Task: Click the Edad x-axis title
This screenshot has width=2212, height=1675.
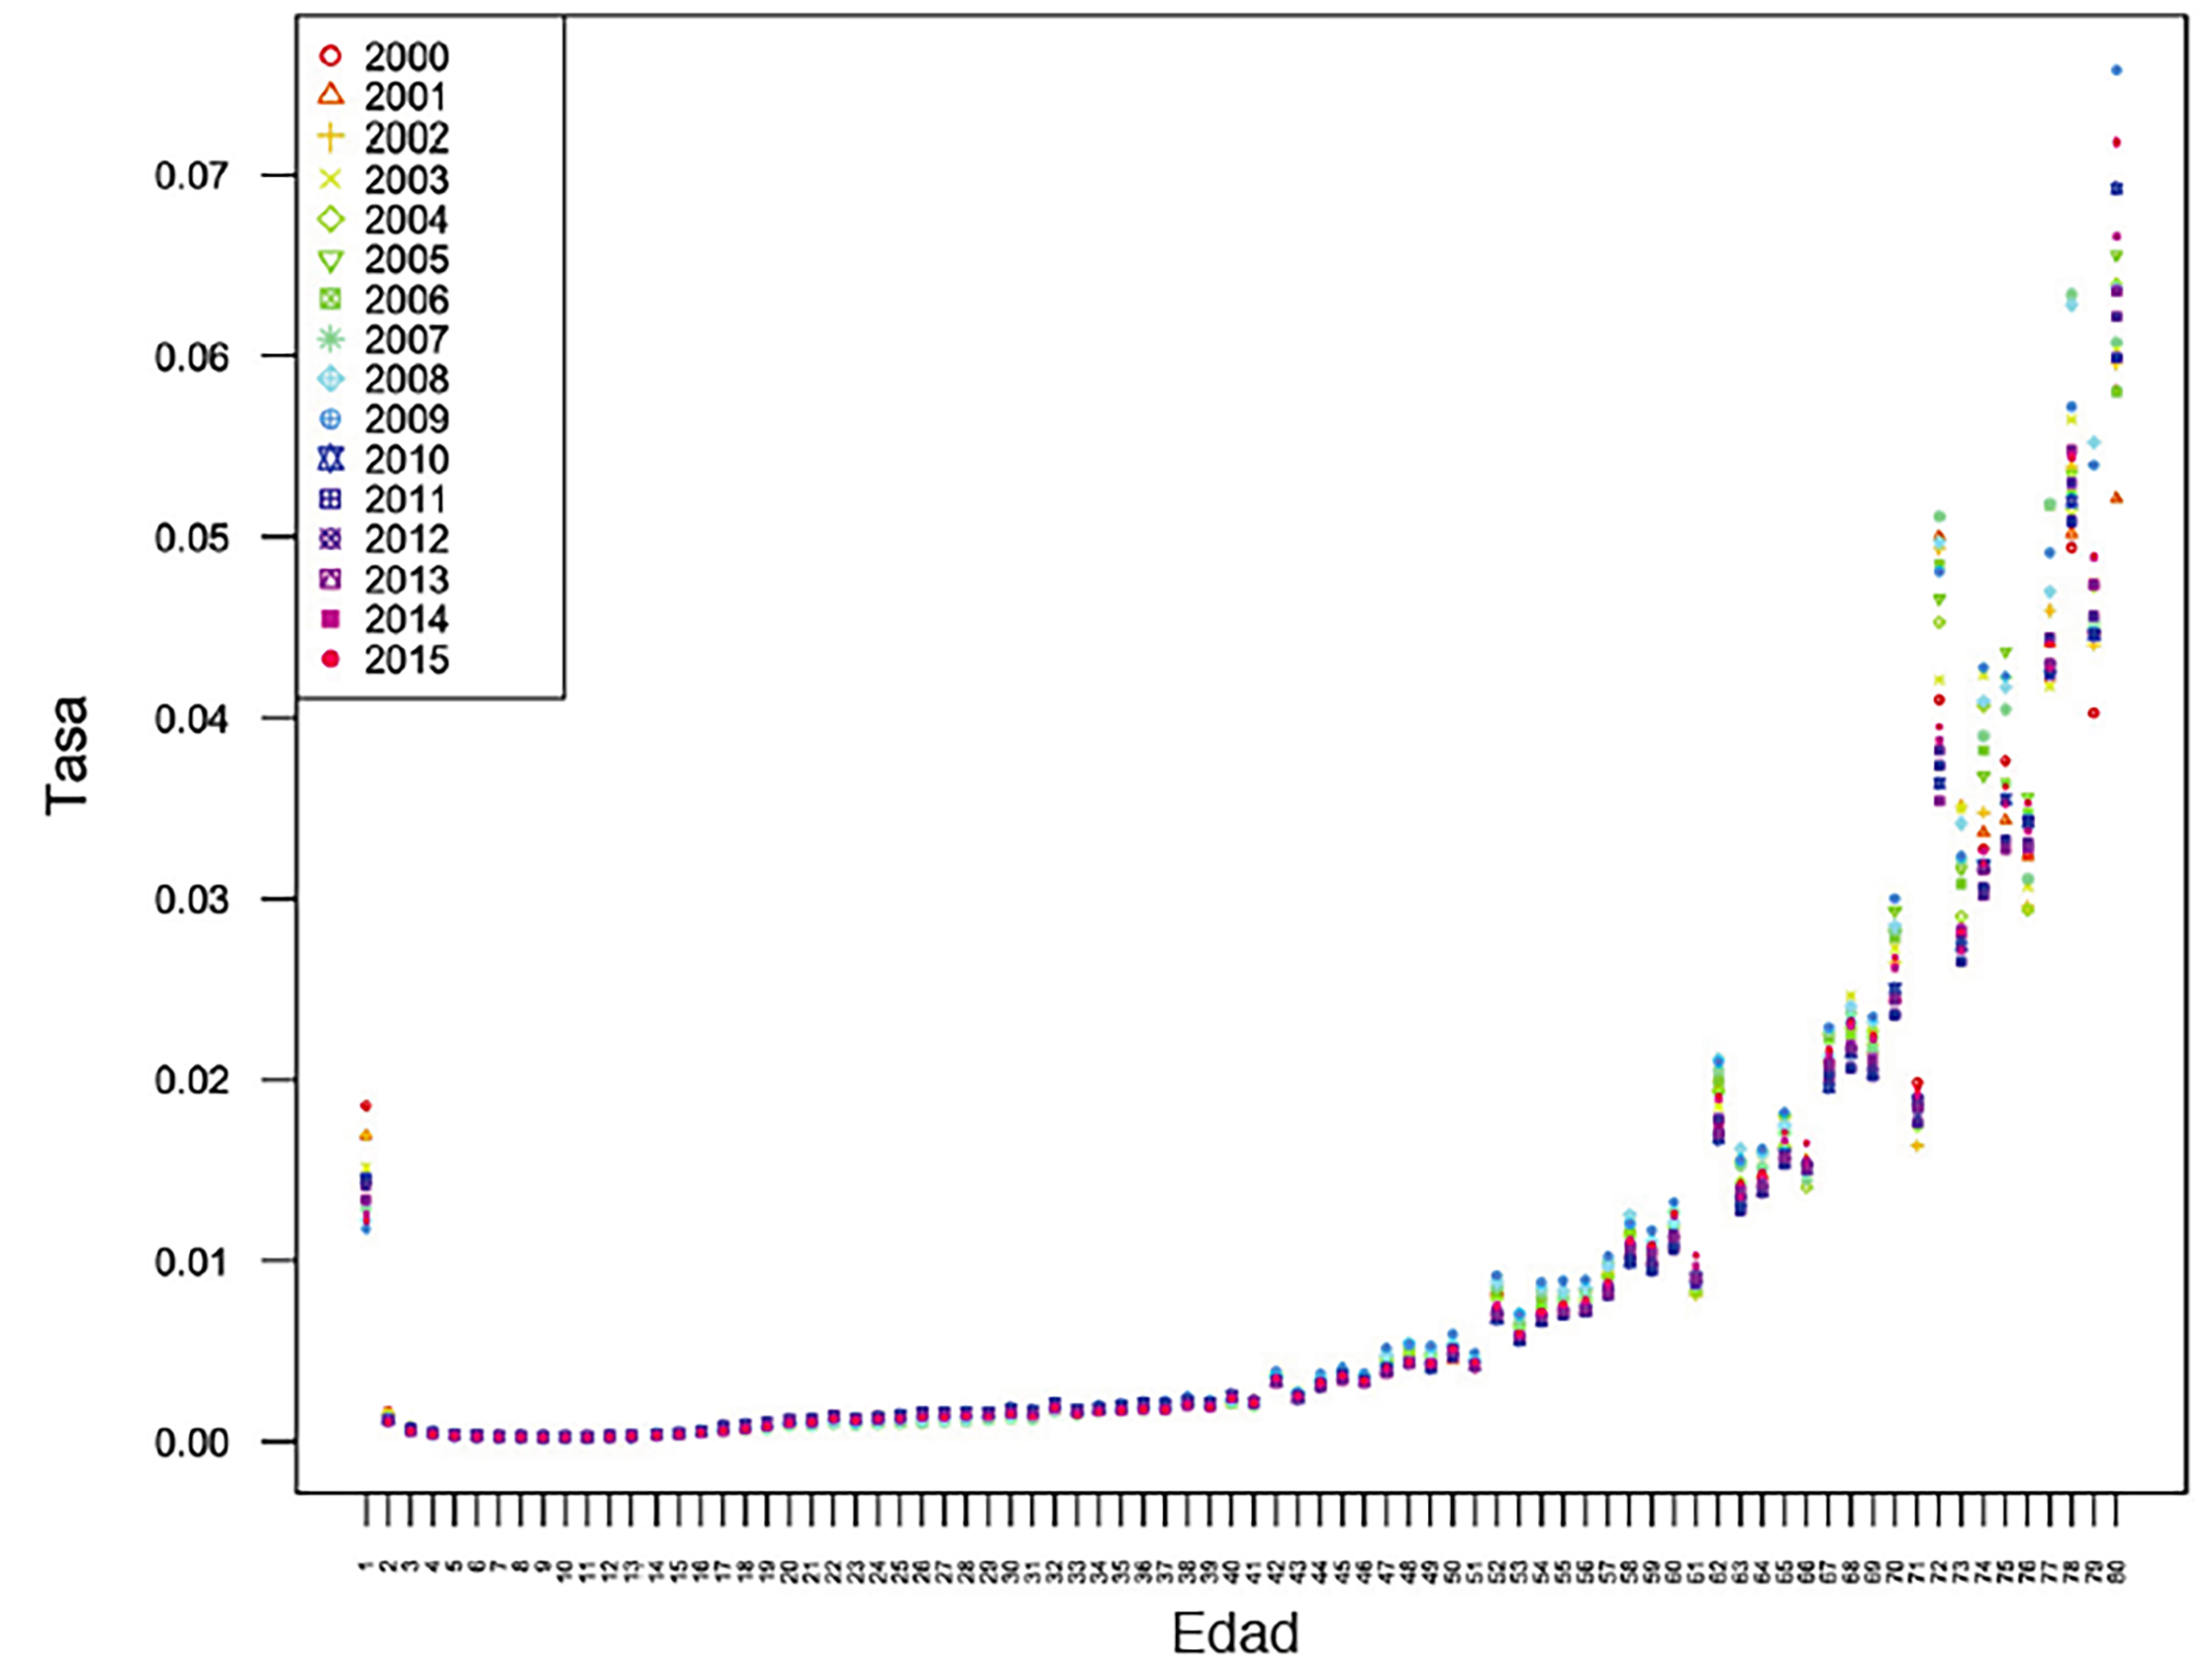Action: pyautogui.click(x=1235, y=1634)
